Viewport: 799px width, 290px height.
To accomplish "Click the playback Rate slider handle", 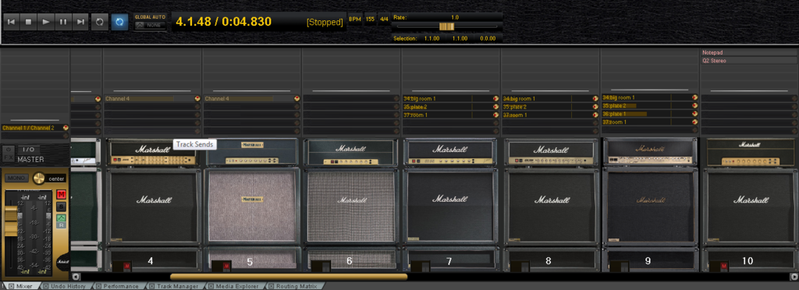I will [447, 26].
